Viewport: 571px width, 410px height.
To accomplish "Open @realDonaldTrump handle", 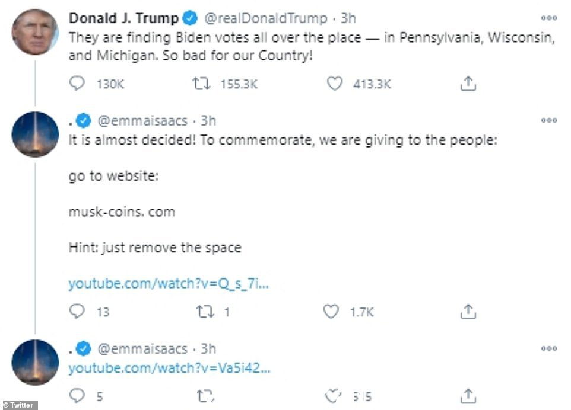I will pos(266,18).
